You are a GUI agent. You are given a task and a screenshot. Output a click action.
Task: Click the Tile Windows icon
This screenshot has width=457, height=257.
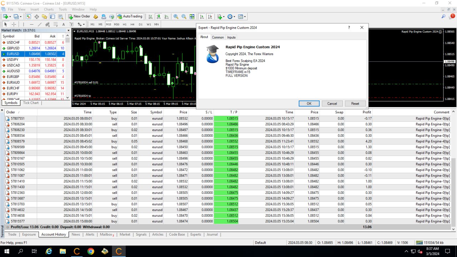192,16
